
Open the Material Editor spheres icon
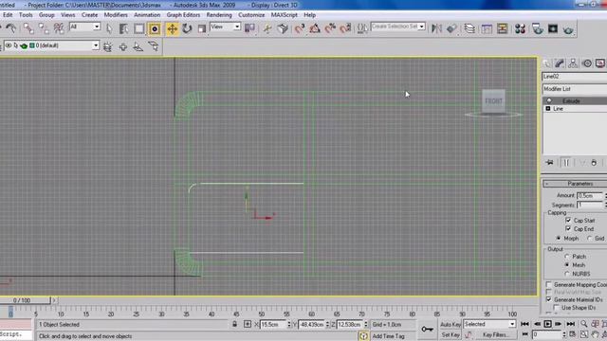pyautogui.click(x=520, y=28)
